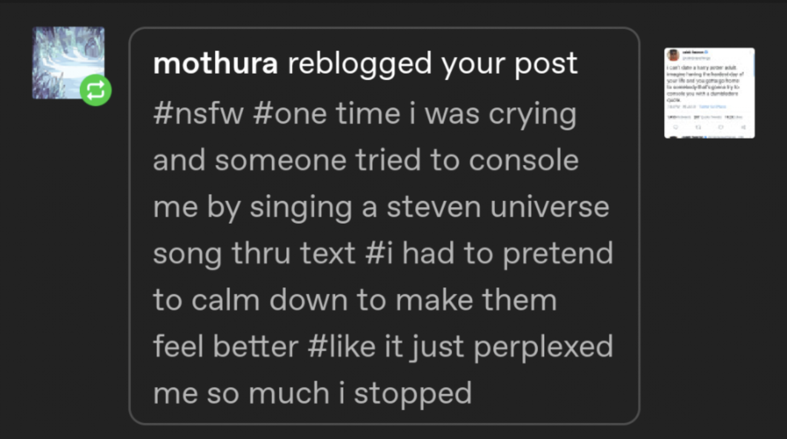Click the verified badge in tweet thumbnail

pyautogui.click(x=706, y=52)
